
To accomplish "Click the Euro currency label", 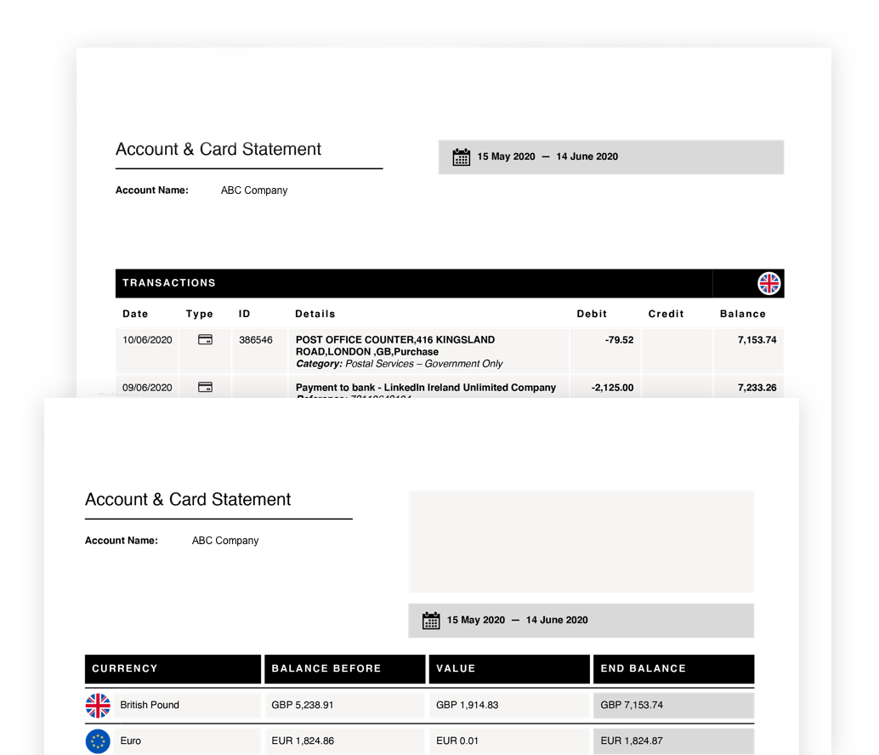I will 130,741.
